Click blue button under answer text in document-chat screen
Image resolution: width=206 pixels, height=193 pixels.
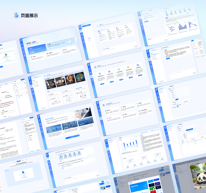(x=168, y=59)
